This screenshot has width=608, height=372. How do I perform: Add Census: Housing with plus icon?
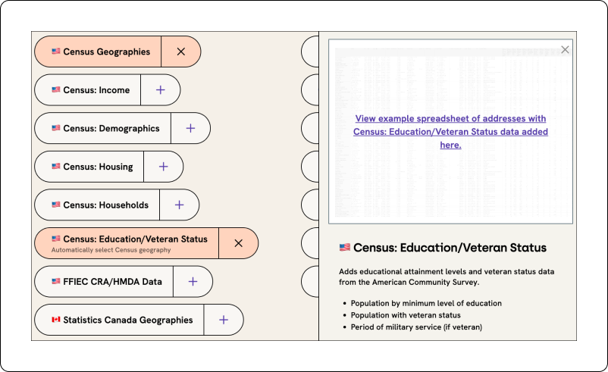point(163,167)
